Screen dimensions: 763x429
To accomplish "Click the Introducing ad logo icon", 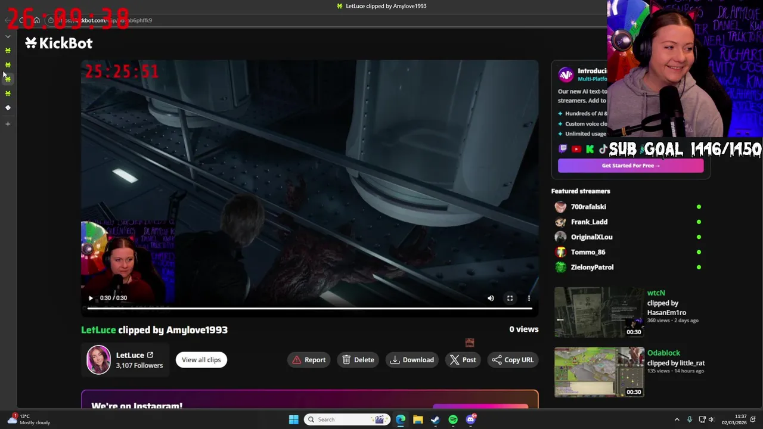I will pos(566,74).
